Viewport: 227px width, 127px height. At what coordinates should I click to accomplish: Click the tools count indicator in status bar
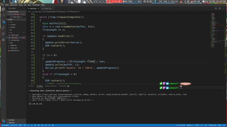[21, 125]
